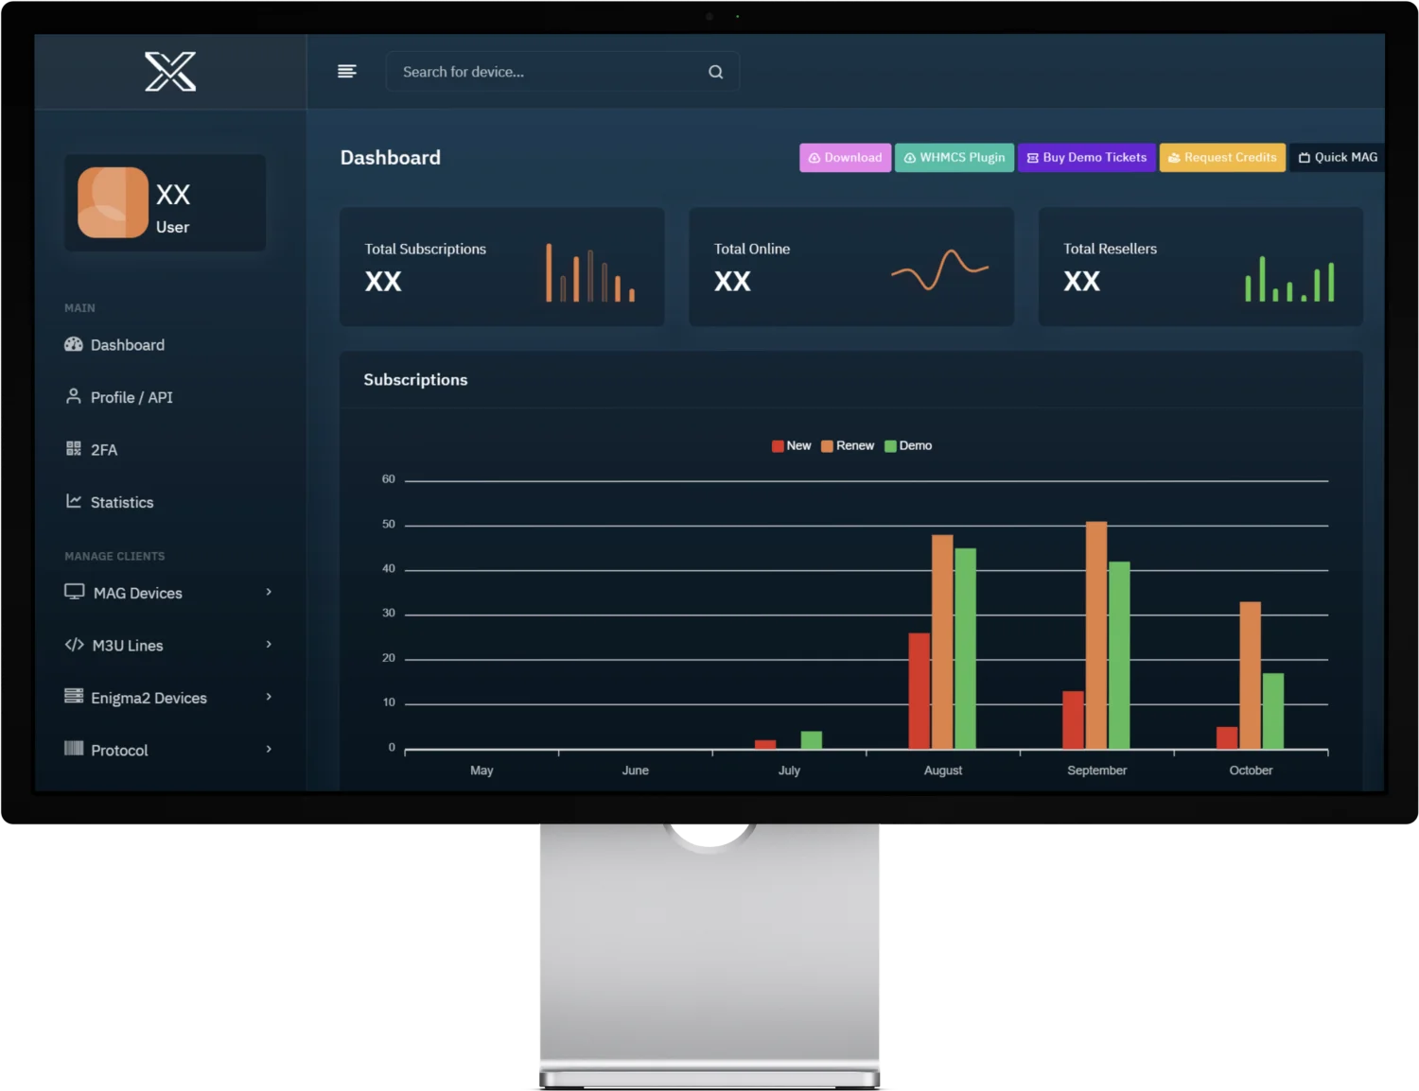The image size is (1419, 1091).
Task: Expand the Enigma2 Devices section
Action: [270, 697]
